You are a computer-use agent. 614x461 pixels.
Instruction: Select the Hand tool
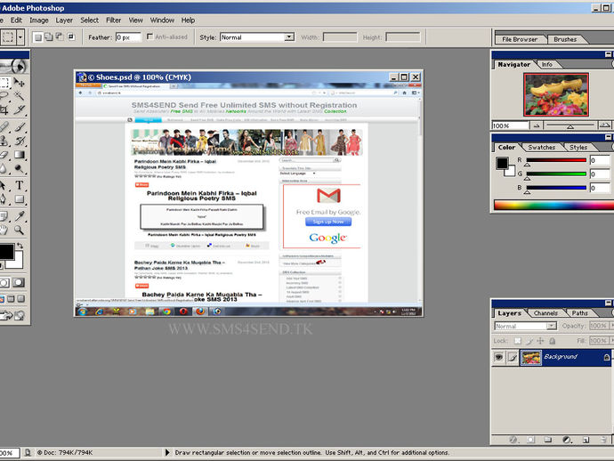point(4,230)
